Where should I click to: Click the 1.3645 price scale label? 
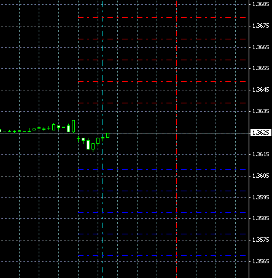click(x=261, y=90)
